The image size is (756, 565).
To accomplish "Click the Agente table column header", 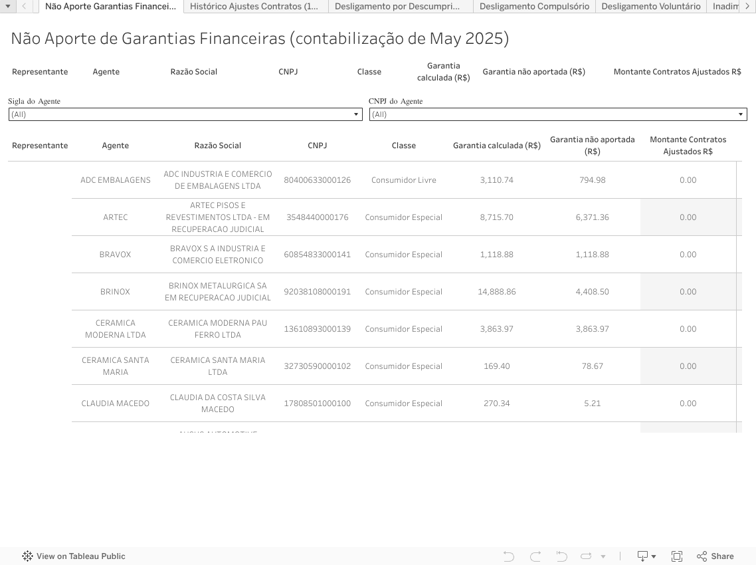I will coord(115,145).
